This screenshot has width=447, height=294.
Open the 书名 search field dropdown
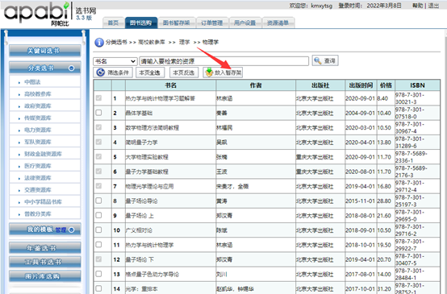[115, 61]
